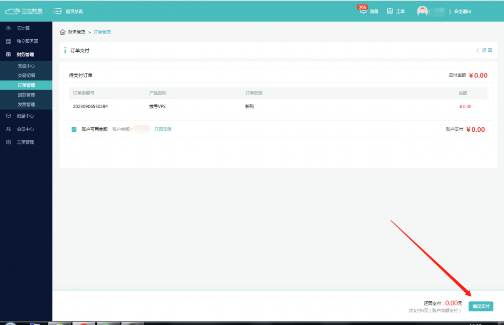Image resolution: width=504 pixels, height=325 pixels.
Task: Click the 共支付0元 note text
Action: point(435,310)
